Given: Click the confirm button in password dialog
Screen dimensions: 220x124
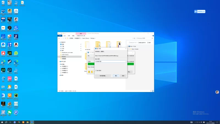Looking at the screenshot, I should 116,76.
